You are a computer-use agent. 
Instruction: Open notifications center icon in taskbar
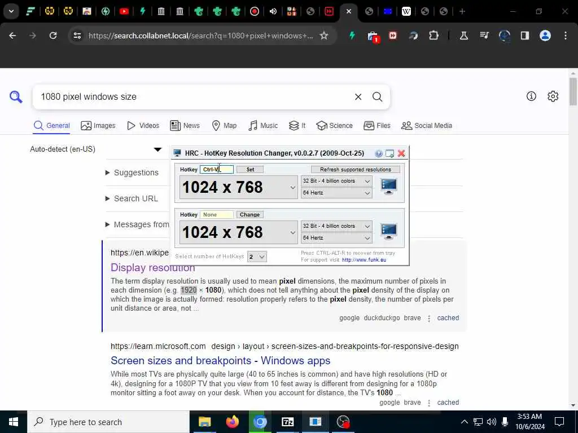tap(559, 422)
